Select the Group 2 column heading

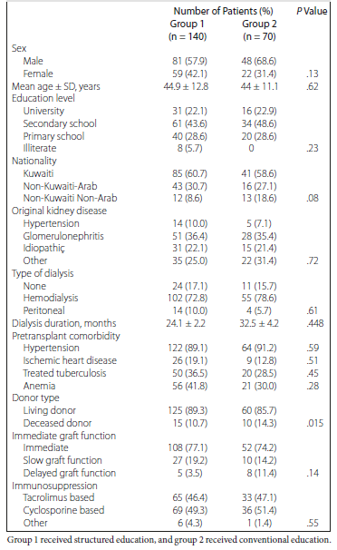click(259, 24)
